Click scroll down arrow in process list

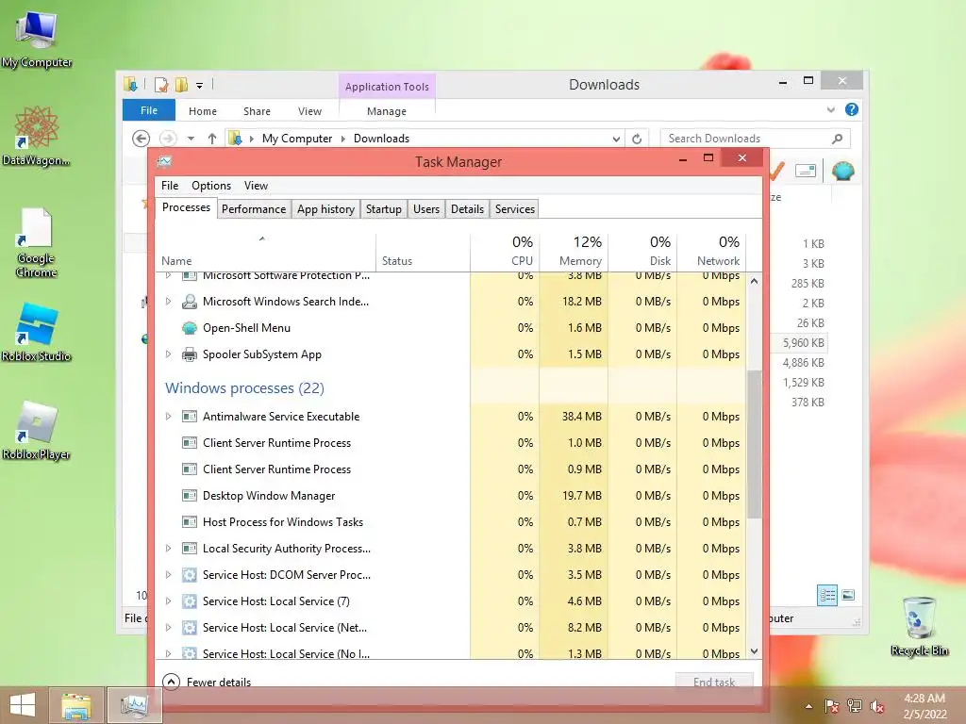tap(754, 651)
